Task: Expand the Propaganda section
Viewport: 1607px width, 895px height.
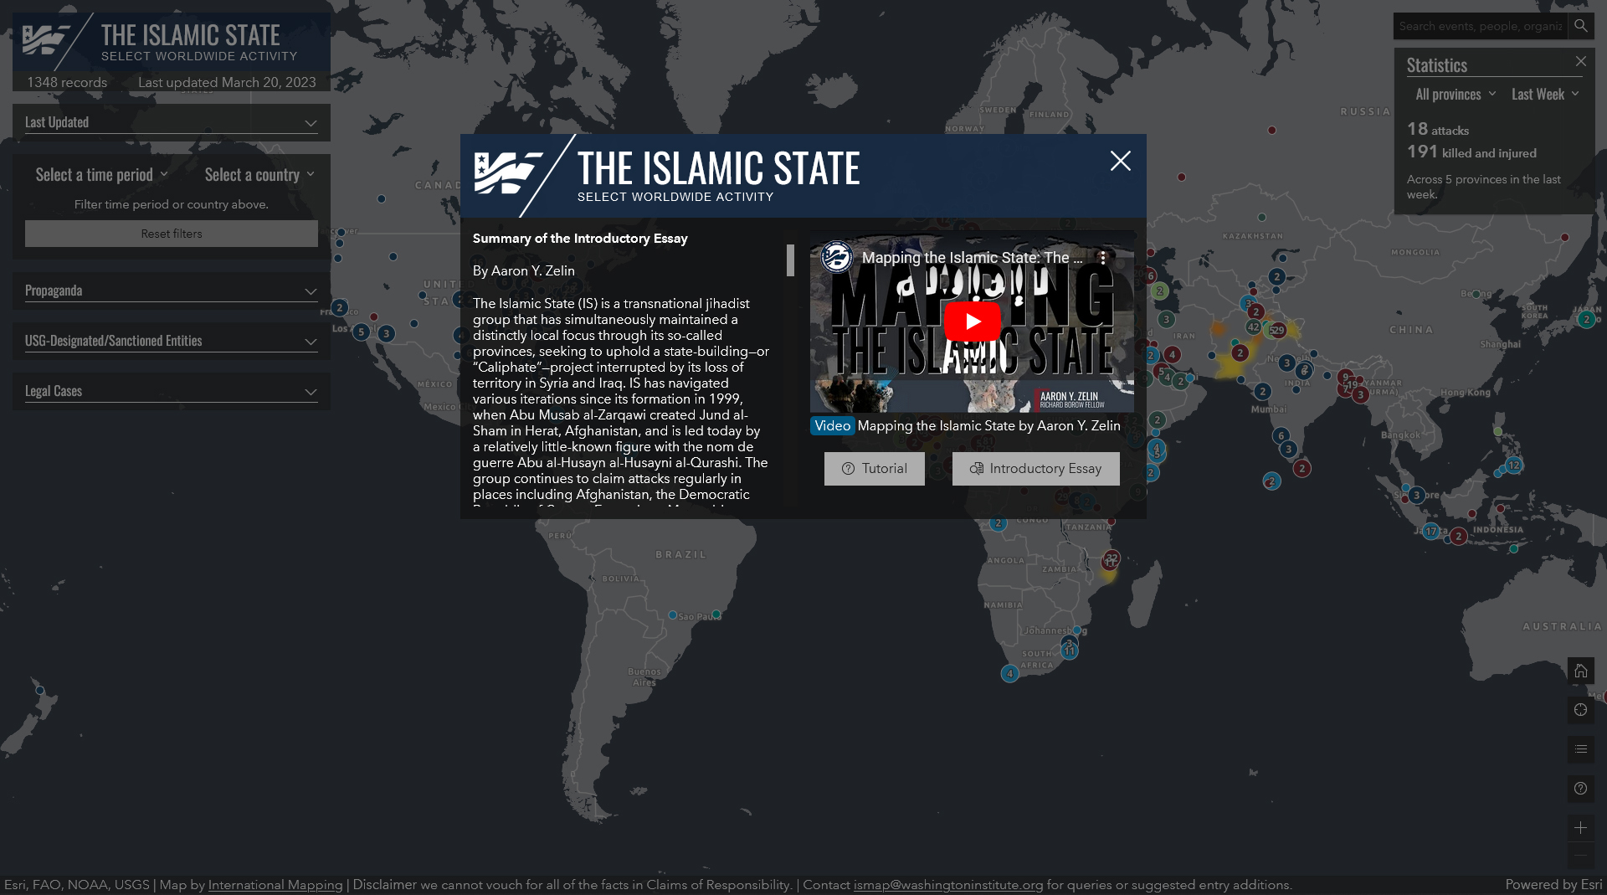Action: pos(172,291)
